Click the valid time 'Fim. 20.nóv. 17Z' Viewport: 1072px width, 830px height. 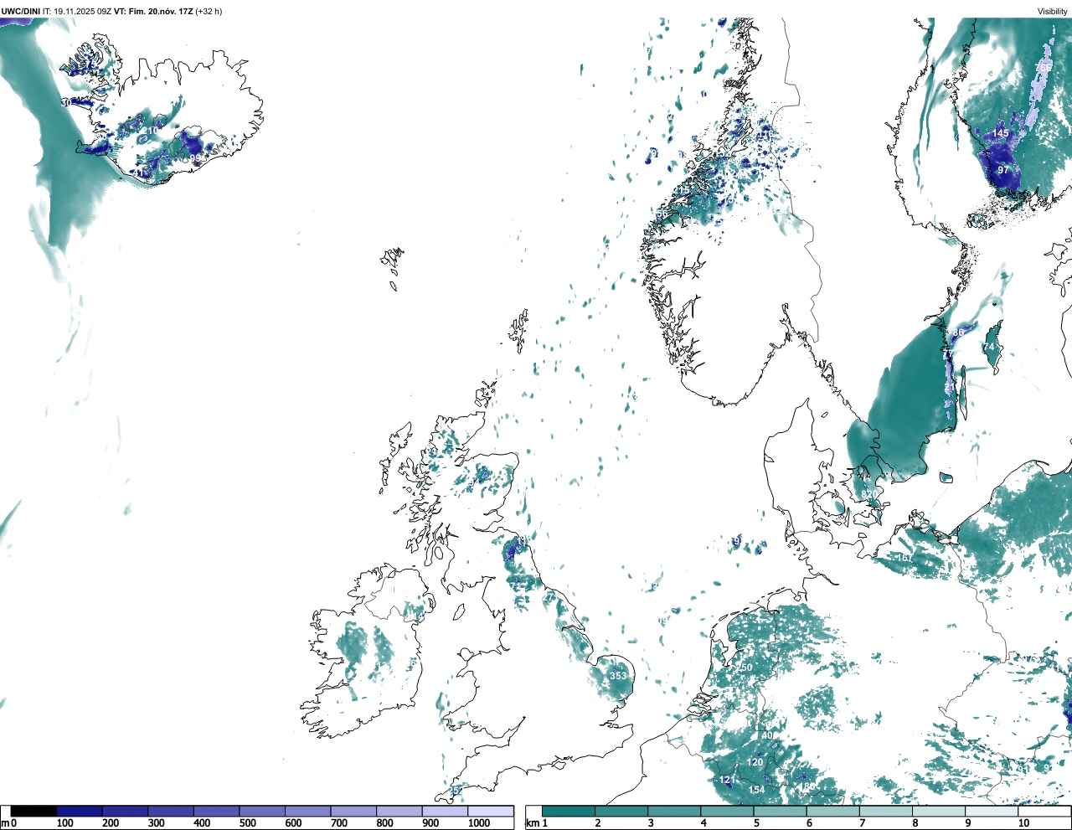pos(161,11)
